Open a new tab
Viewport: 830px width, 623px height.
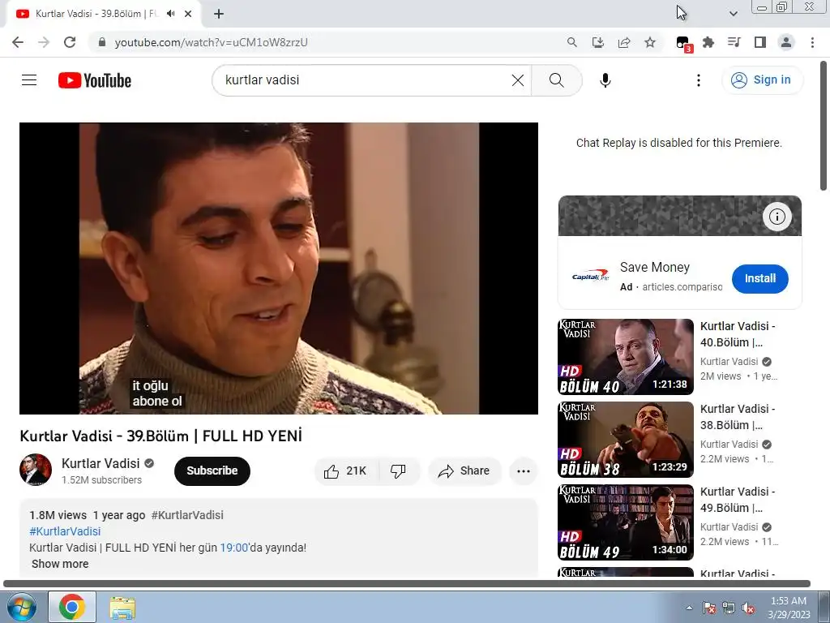[219, 14]
